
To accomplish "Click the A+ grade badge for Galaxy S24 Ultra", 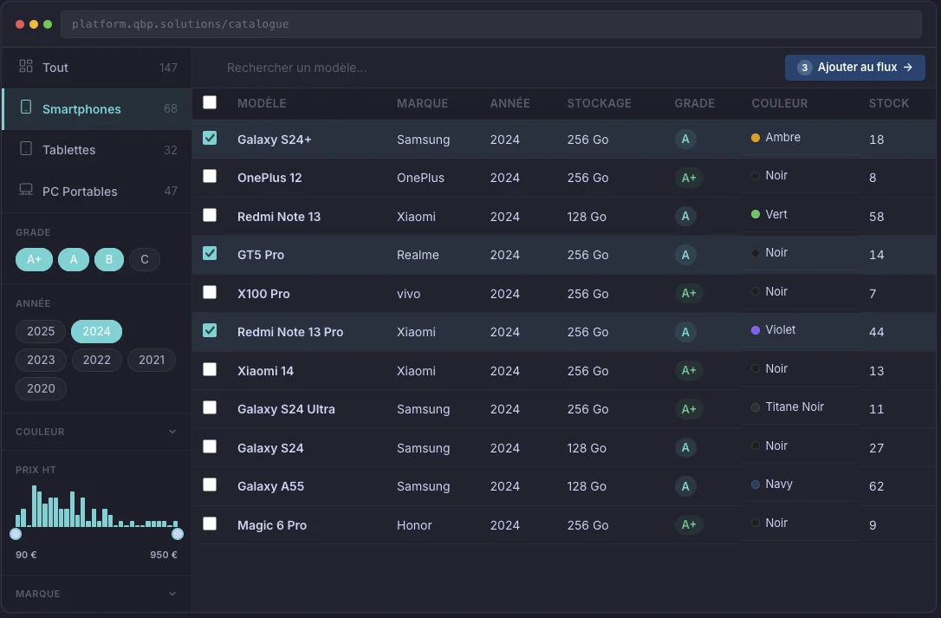I will [688, 409].
